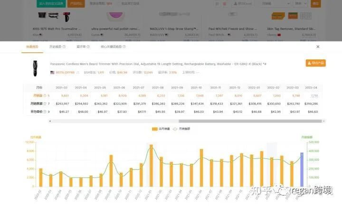Click the $45.27 average price cell
Screen dimensions: 342x206
coord(64,112)
